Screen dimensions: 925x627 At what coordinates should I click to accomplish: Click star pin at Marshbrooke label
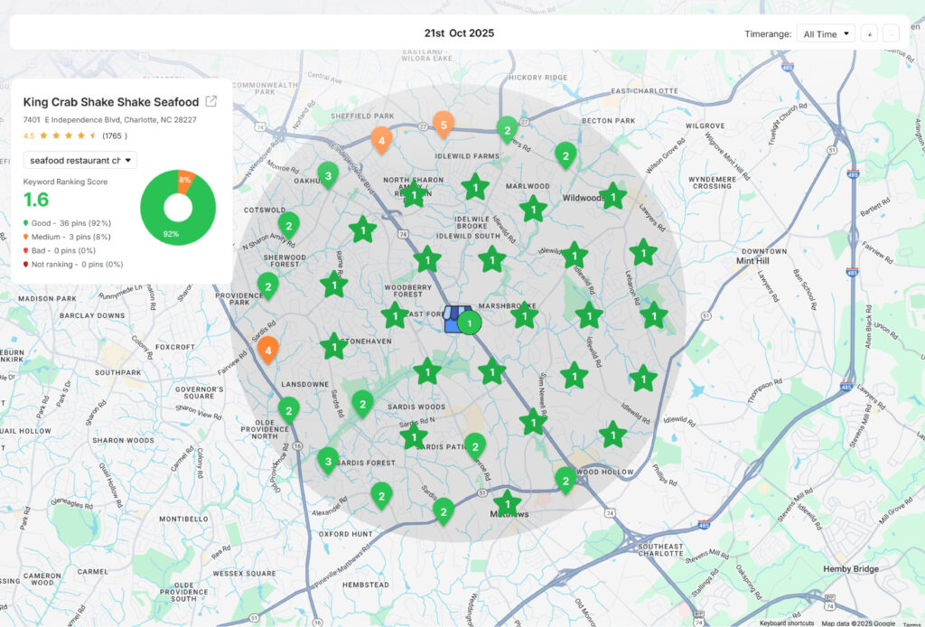click(x=525, y=315)
